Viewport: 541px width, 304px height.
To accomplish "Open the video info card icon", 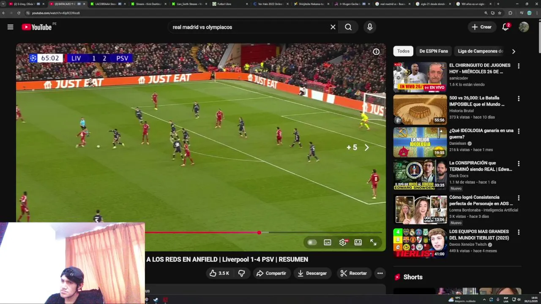I will point(376,52).
